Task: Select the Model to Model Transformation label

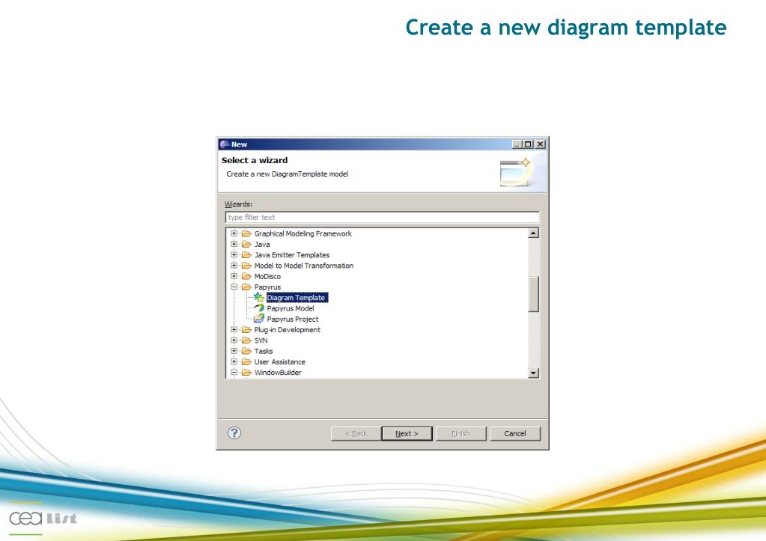Action: (x=304, y=266)
